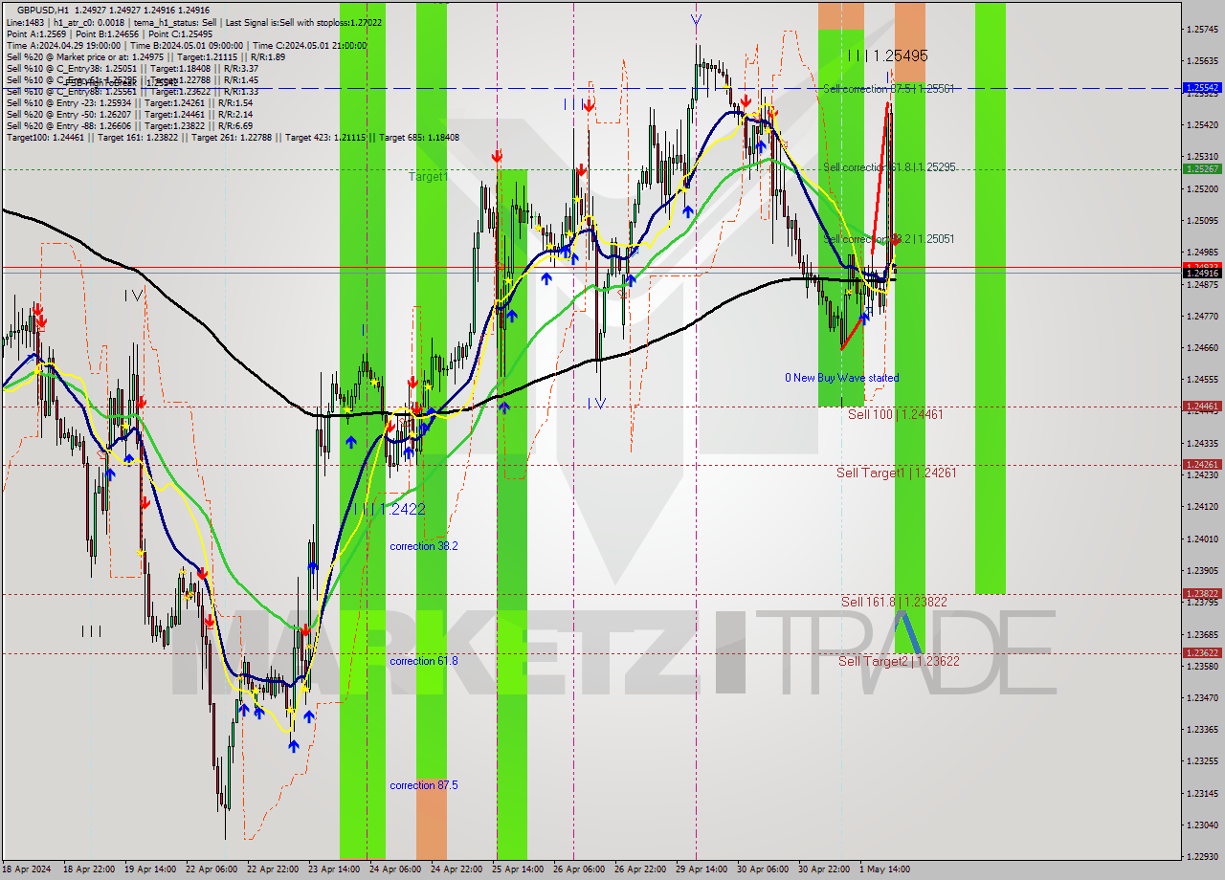
Task: Click the 'Sell Target1 | 1.24261' label
Action: tap(896, 473)
